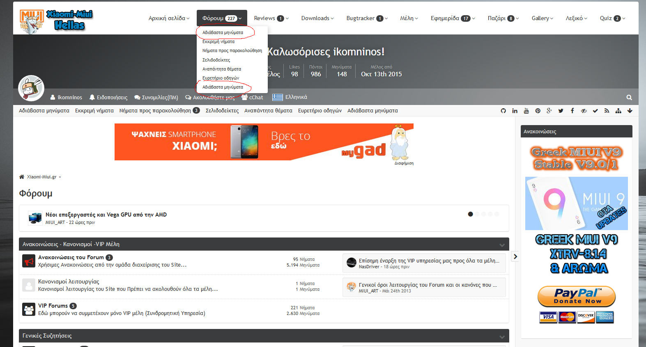Open the Twitter bird icon
646x347 pixels.
pyautogui.click(x=561, y=111)
